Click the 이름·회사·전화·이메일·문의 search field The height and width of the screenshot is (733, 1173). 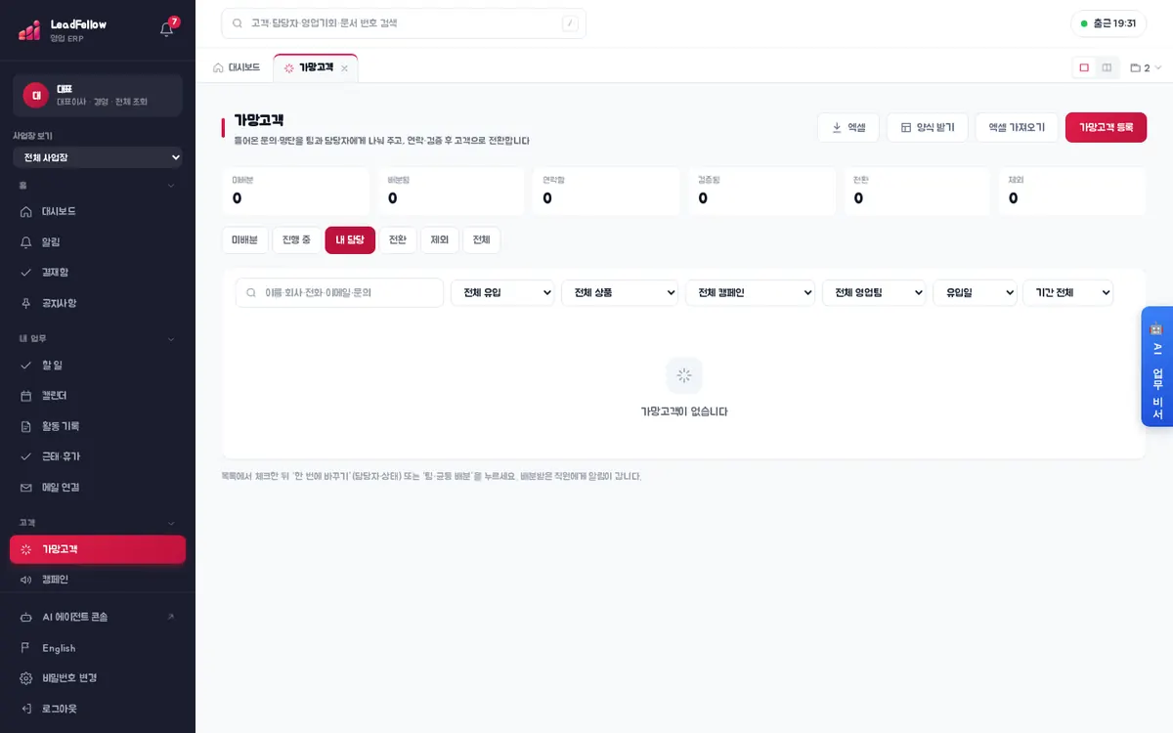(339, 292)
